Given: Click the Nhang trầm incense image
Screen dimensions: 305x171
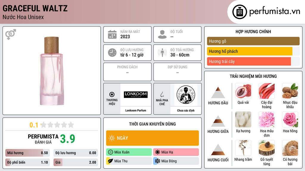Looking at the screenshot, I should click(243, 148).
